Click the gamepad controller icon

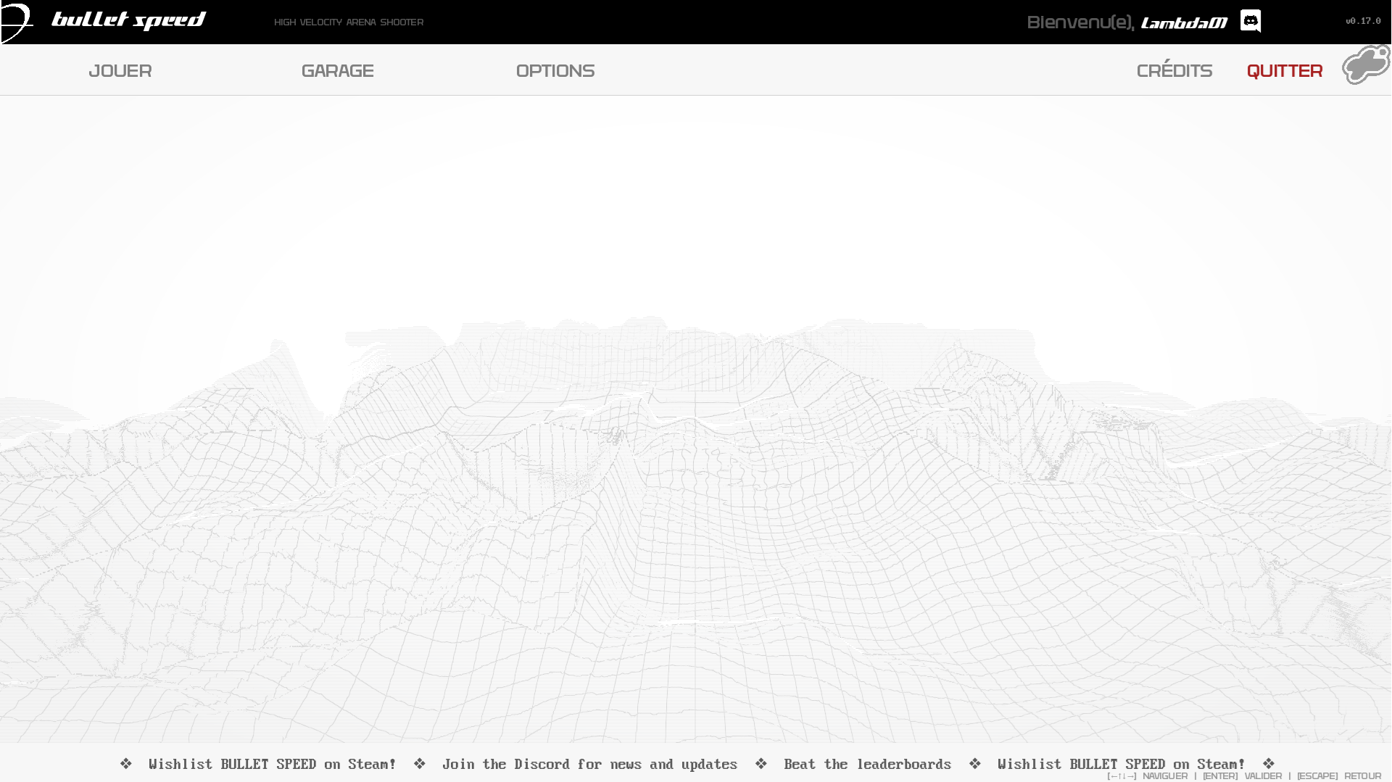(x=1366, y=65)
